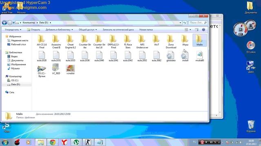Viewport: 261px width, 146px height.
Task: Select the globdata settings file
Action: coord(171,56)
